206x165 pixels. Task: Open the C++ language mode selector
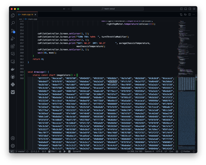(172, 151)
